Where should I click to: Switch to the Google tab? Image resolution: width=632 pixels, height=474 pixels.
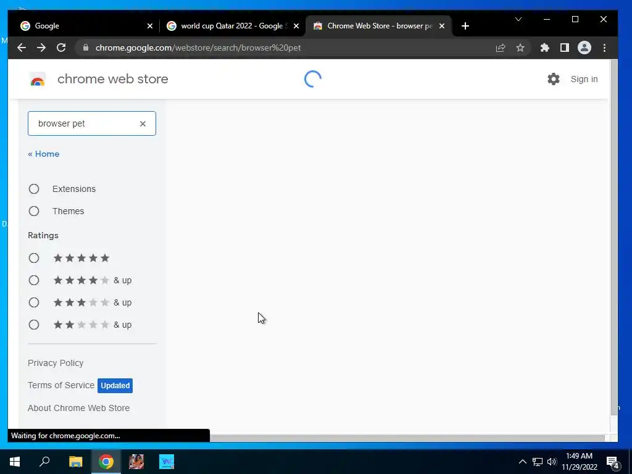coord(85,26)
